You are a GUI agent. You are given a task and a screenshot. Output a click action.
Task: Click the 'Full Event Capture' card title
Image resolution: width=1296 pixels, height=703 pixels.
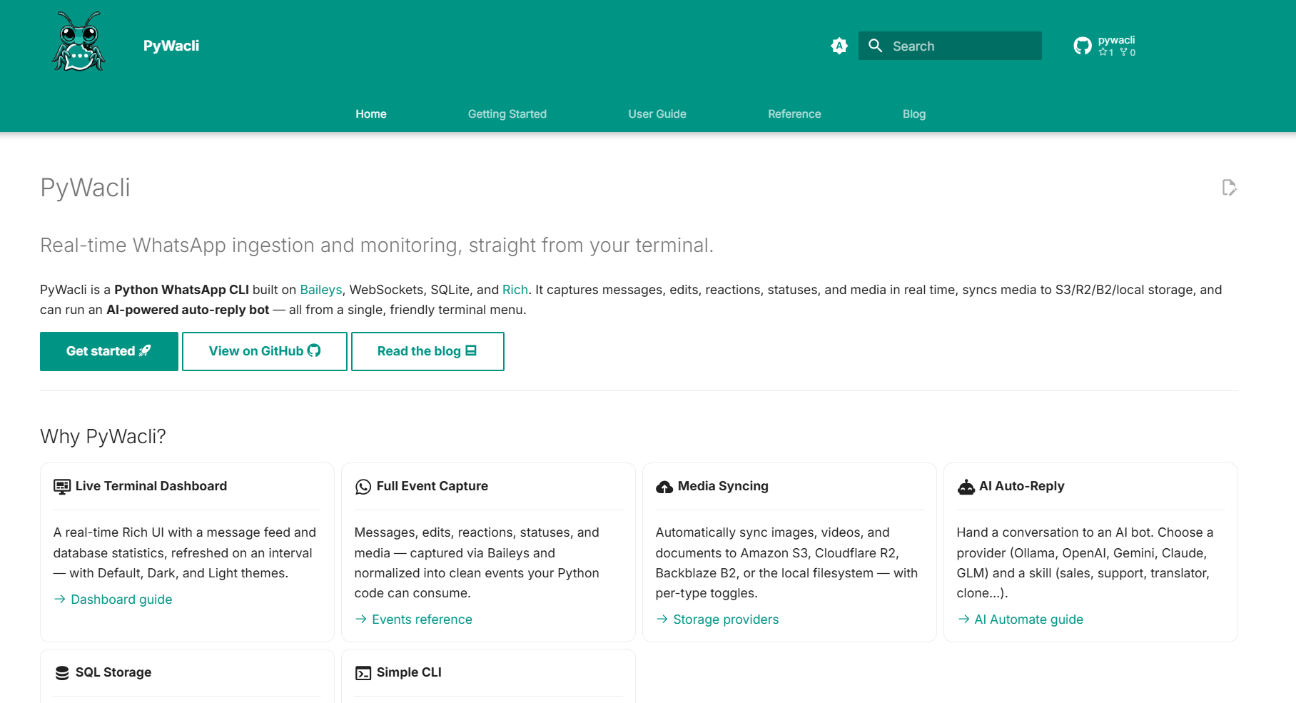432,486
